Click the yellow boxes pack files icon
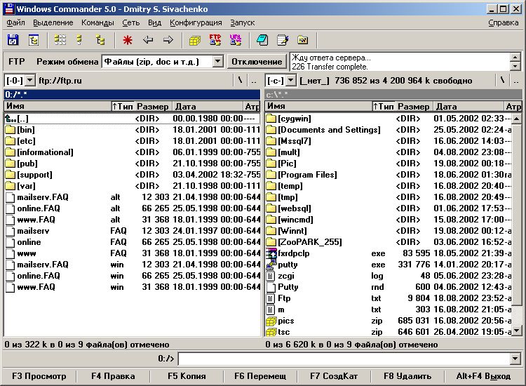 [x=195, y=40]
